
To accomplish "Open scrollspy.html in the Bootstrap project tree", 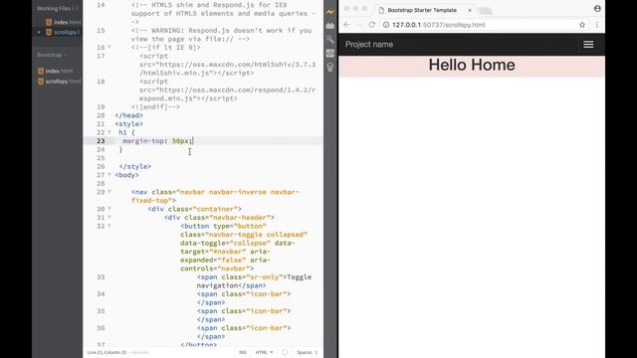I will (60, 82).
